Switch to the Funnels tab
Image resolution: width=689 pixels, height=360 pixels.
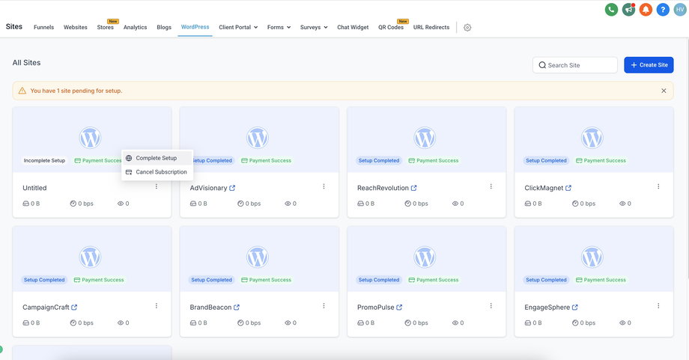(x=43, y=28)
